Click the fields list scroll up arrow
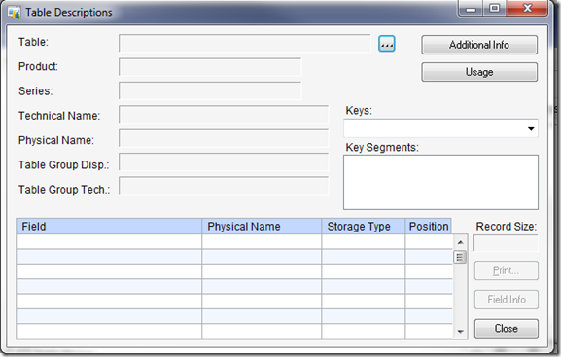This screenshot has height=357, width=561. pyautogui.click(x=461, y=242)
